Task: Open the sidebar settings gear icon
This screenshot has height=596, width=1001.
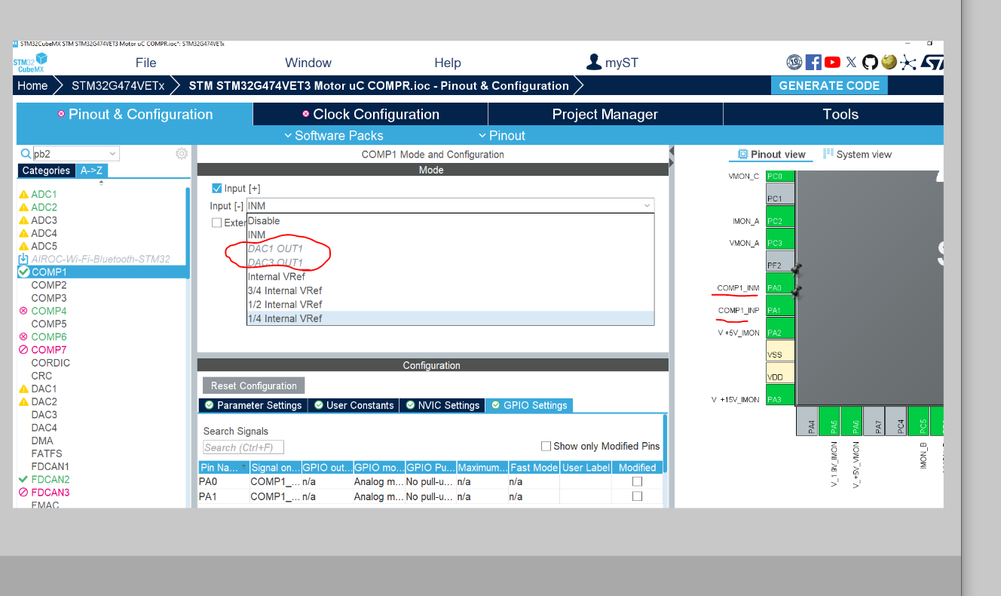Action: [x=181, y=152]
